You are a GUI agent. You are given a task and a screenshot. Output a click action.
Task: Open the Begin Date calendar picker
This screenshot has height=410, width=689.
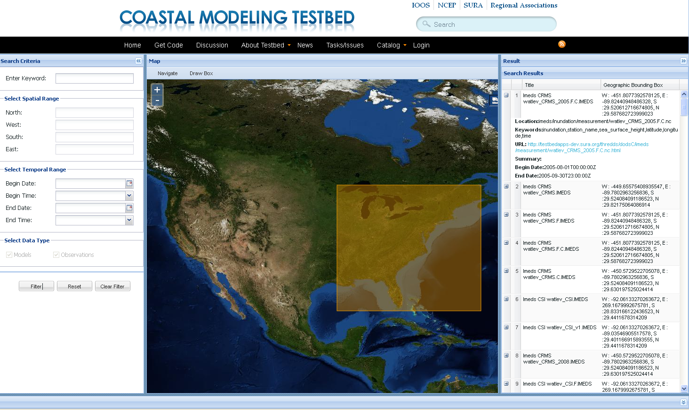click(129, 184)
